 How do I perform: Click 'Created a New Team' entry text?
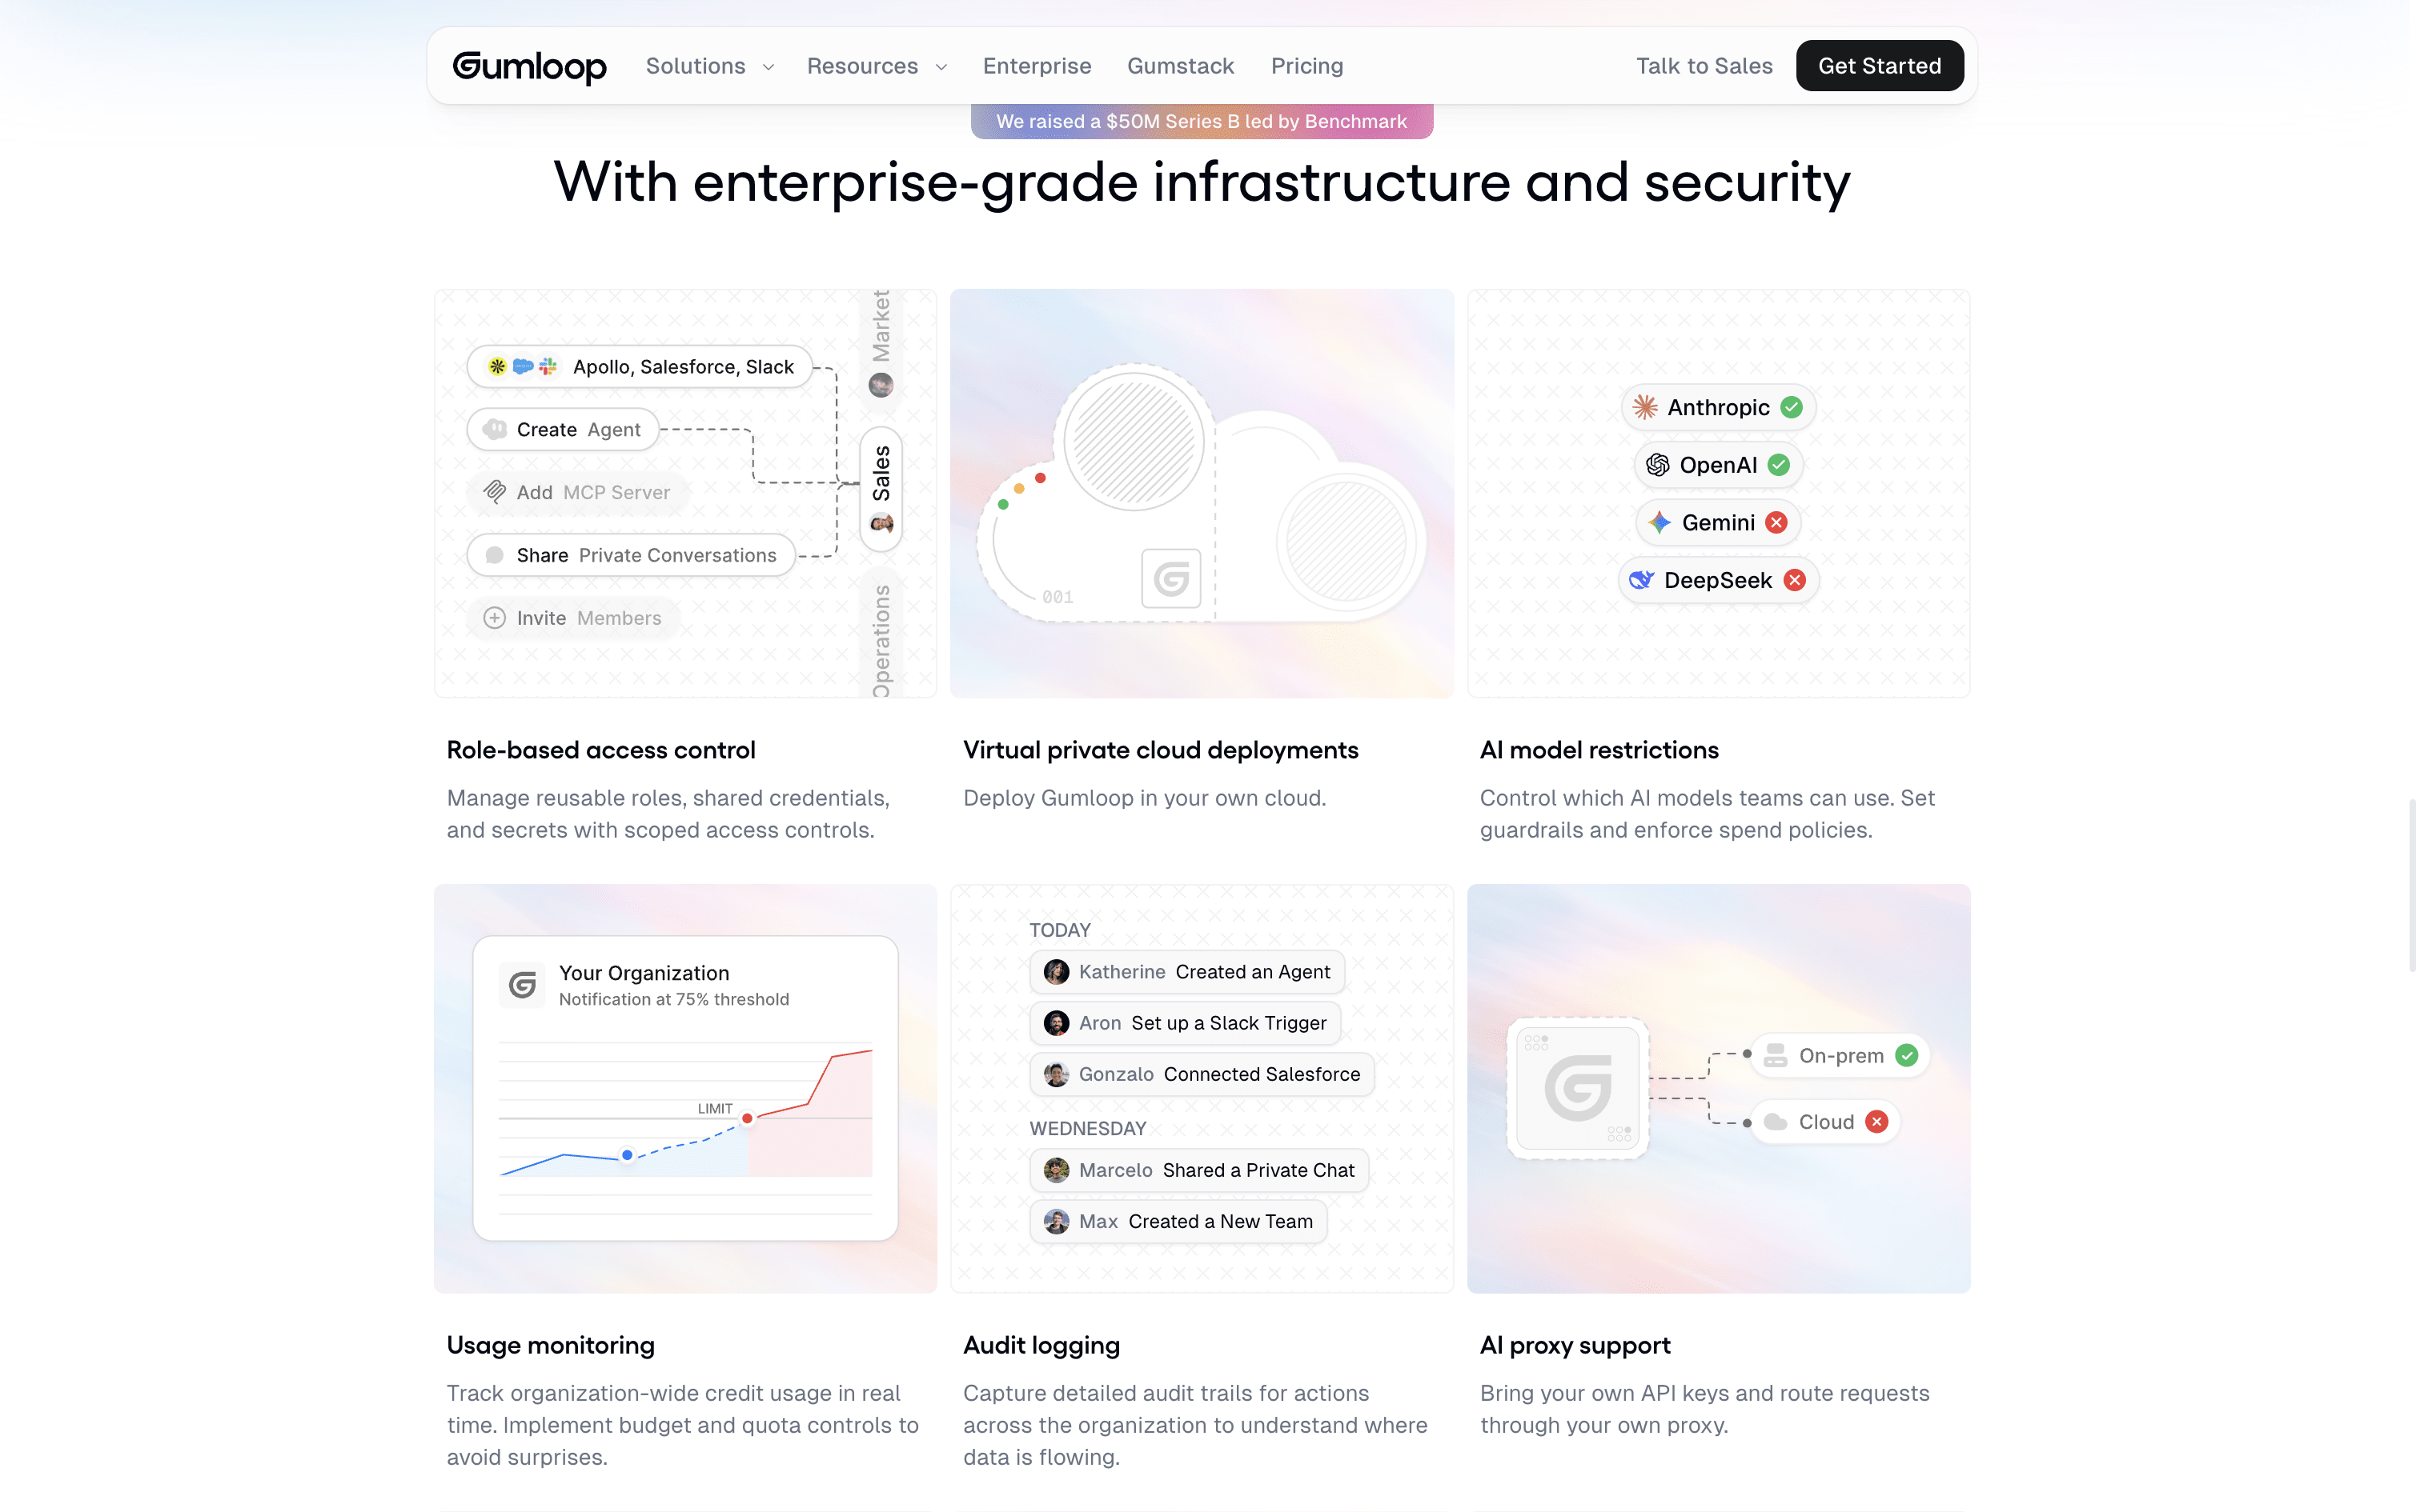tap(1221, 1221)
